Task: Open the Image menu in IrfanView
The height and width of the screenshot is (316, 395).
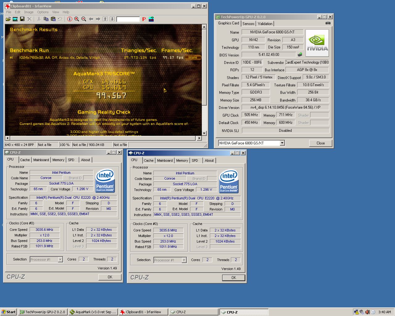Action: tap(29, 12)
